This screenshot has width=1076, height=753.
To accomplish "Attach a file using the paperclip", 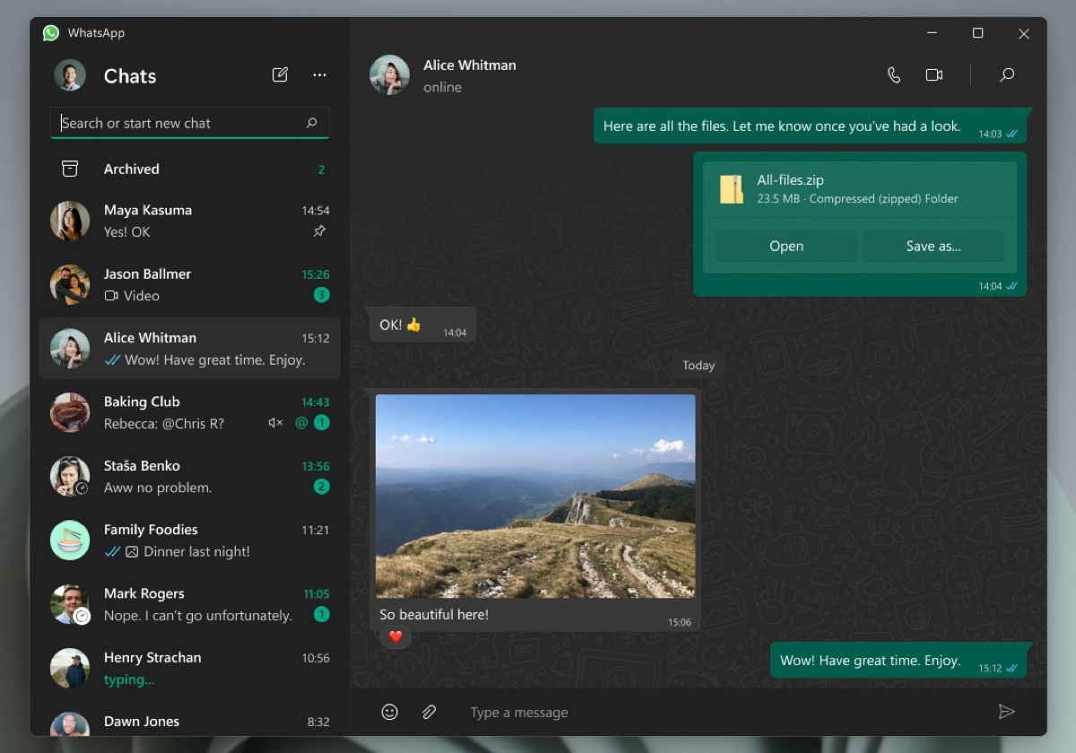I will (429, 712).
